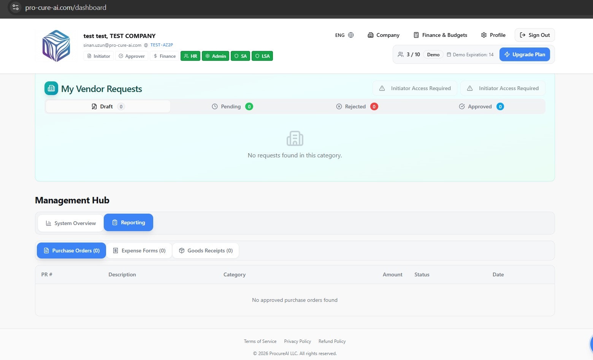Click the users count icon beside 3 / 10

coord(401,54)
